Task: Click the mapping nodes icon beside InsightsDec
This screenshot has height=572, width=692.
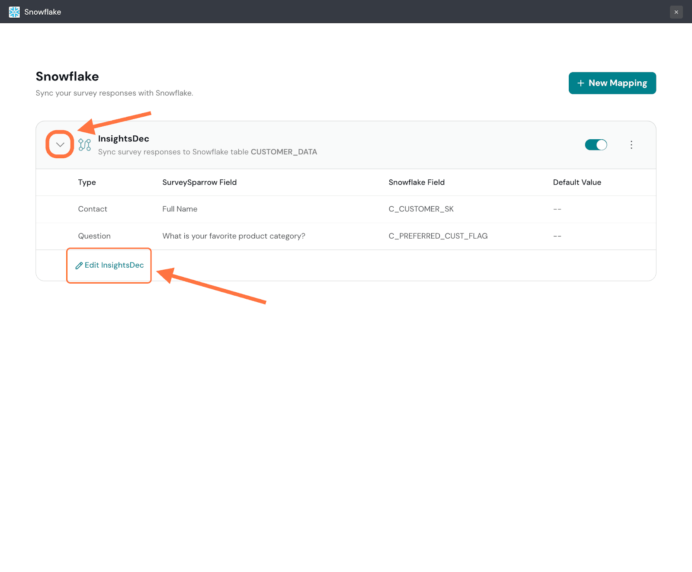Action: [x=85, y=144]
